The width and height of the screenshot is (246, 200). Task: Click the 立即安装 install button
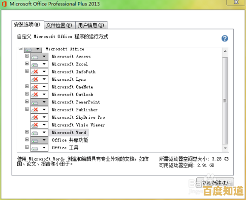[x=215, y=183]
